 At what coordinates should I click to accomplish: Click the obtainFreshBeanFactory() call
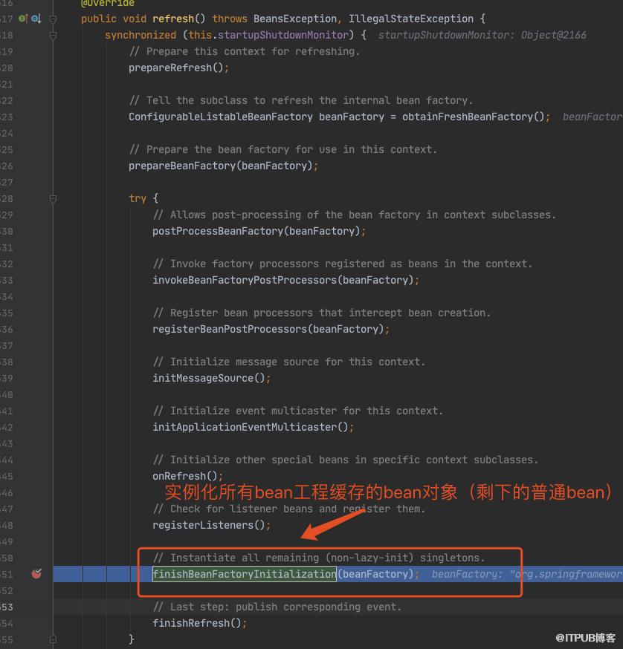473,117
